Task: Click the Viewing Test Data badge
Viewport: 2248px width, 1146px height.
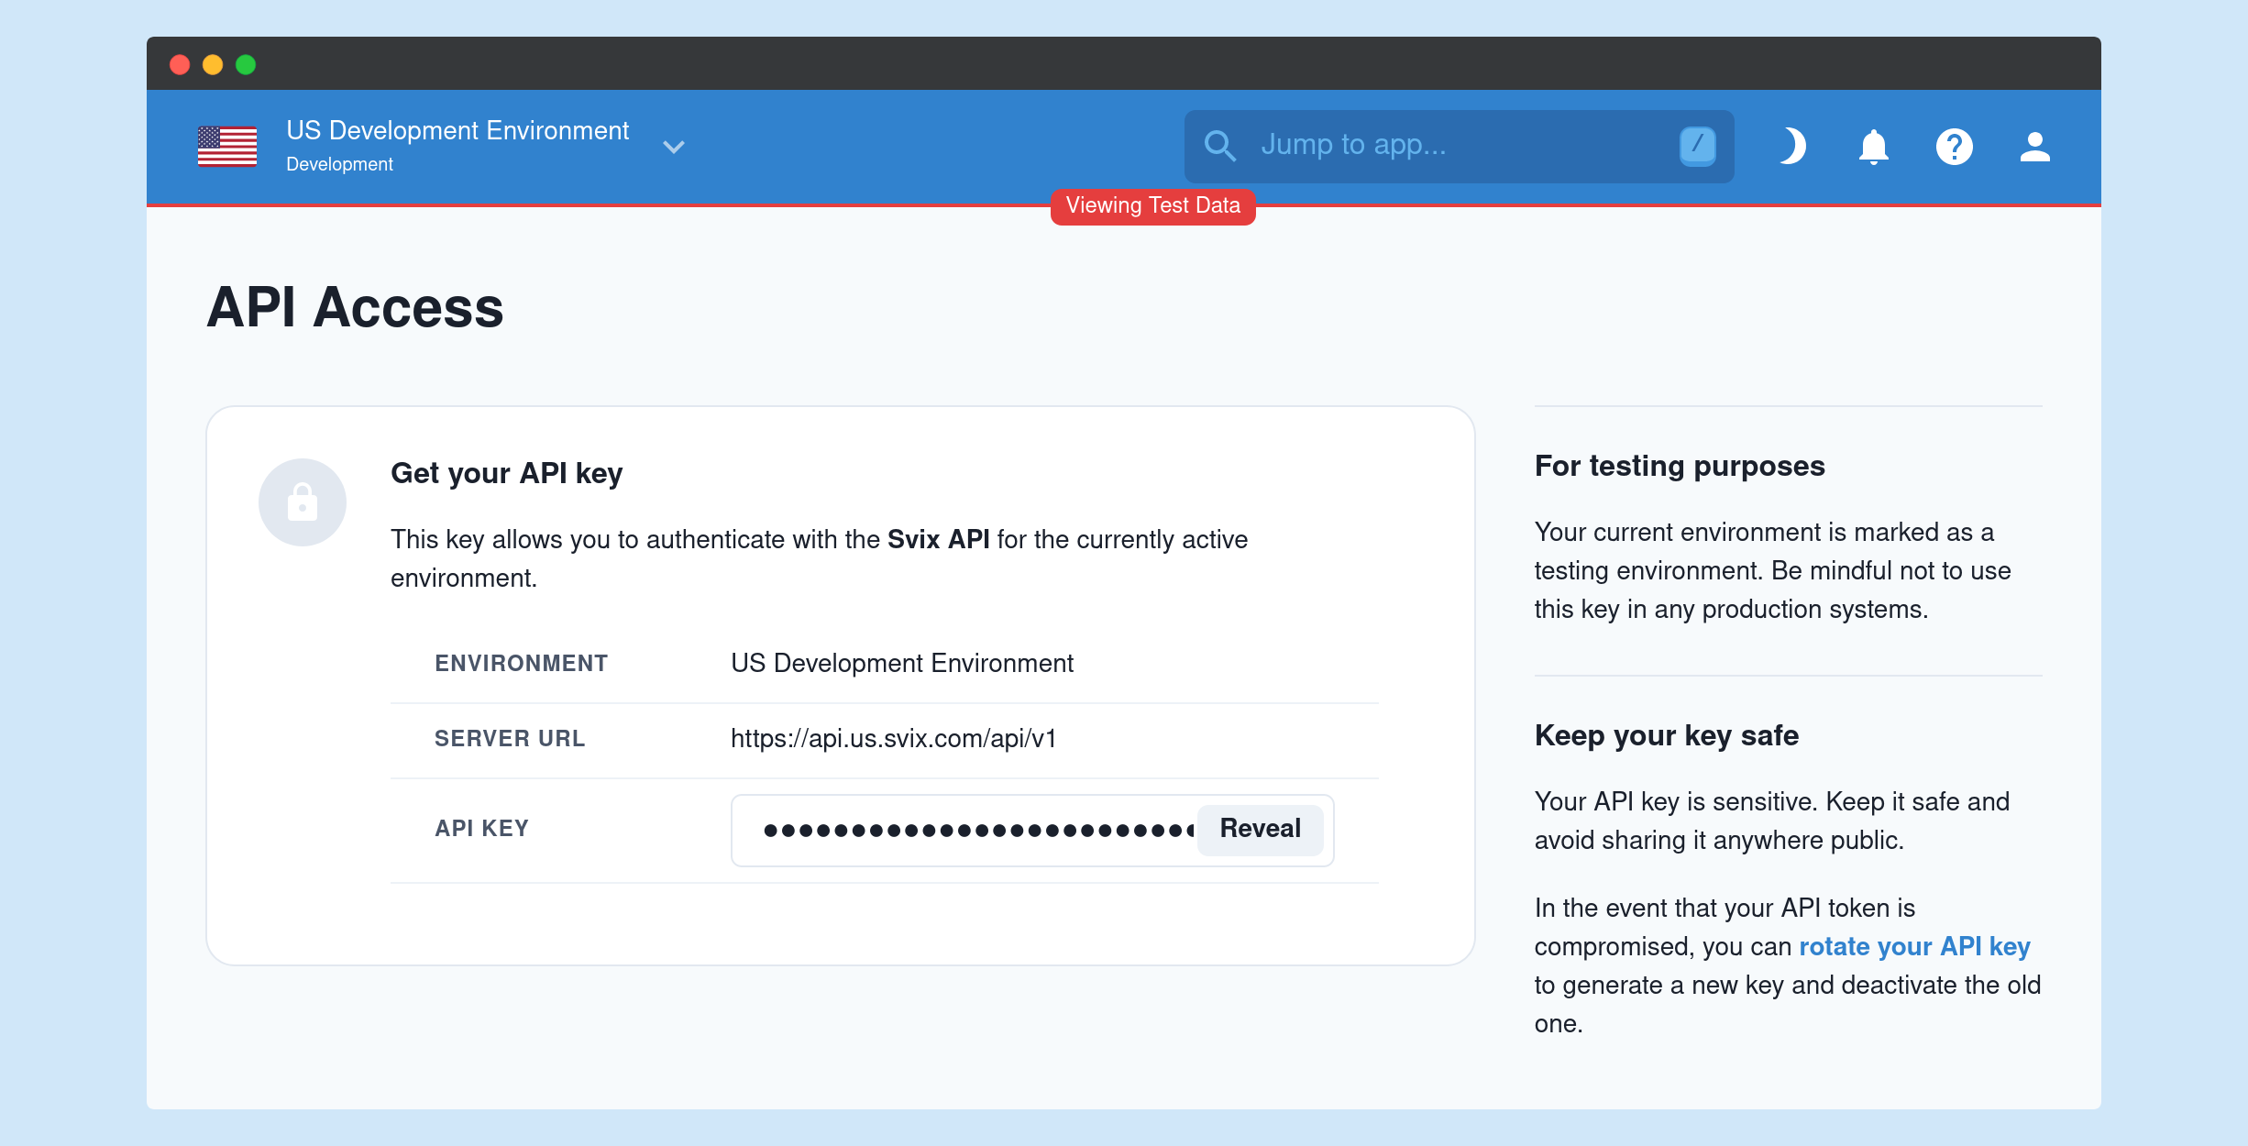Action: [1152, 205]
